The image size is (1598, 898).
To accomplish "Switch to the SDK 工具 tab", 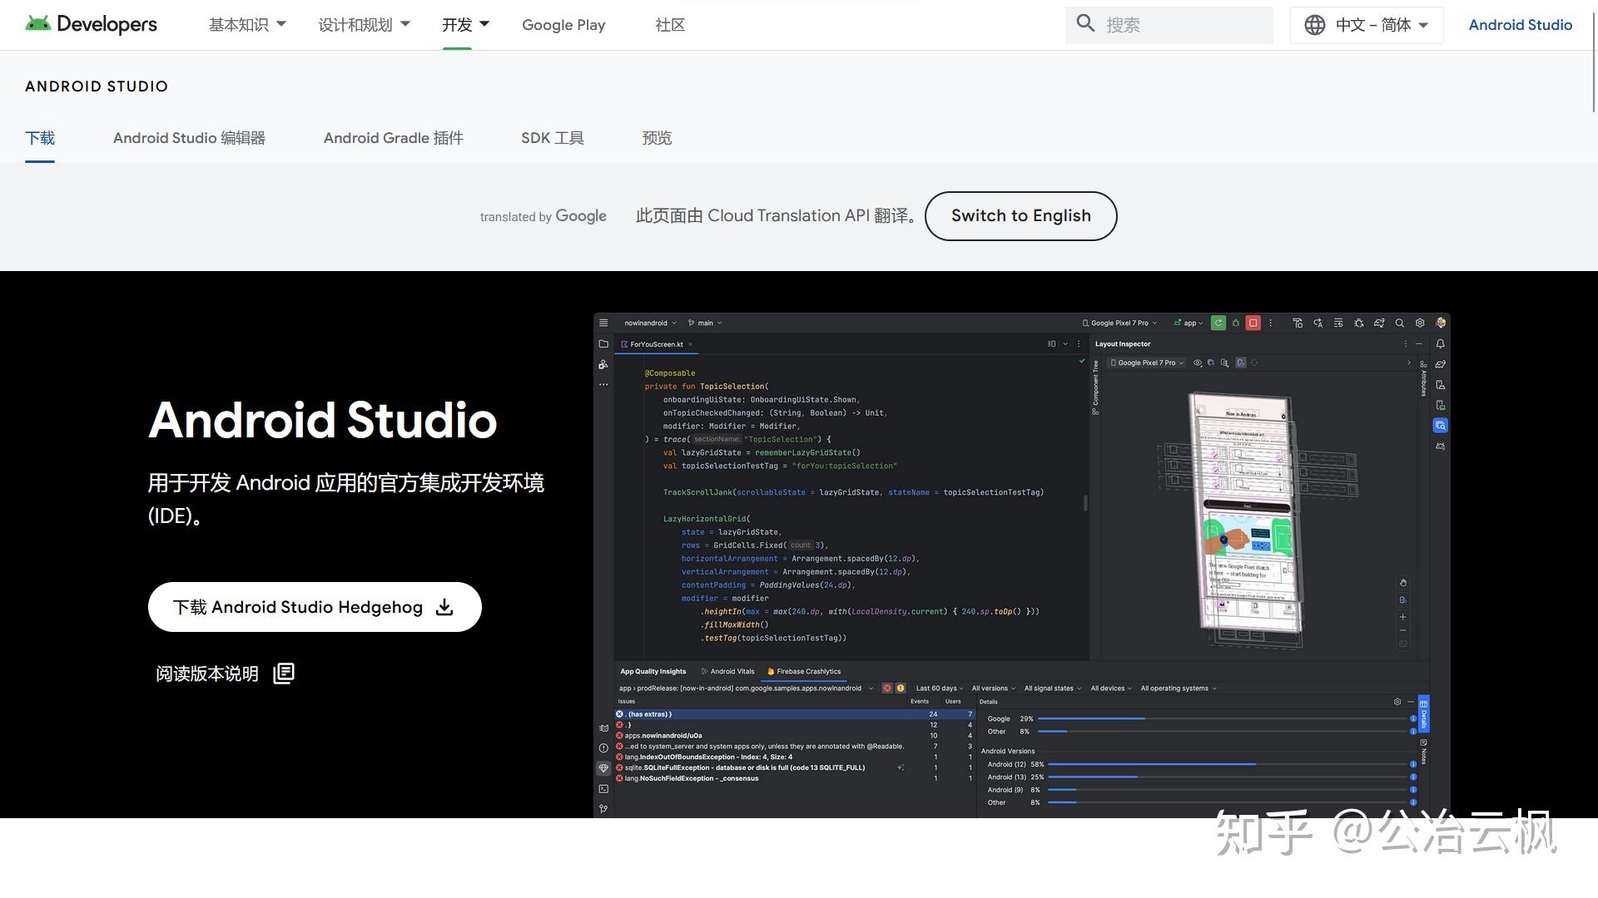I will [x=552, y=138].
